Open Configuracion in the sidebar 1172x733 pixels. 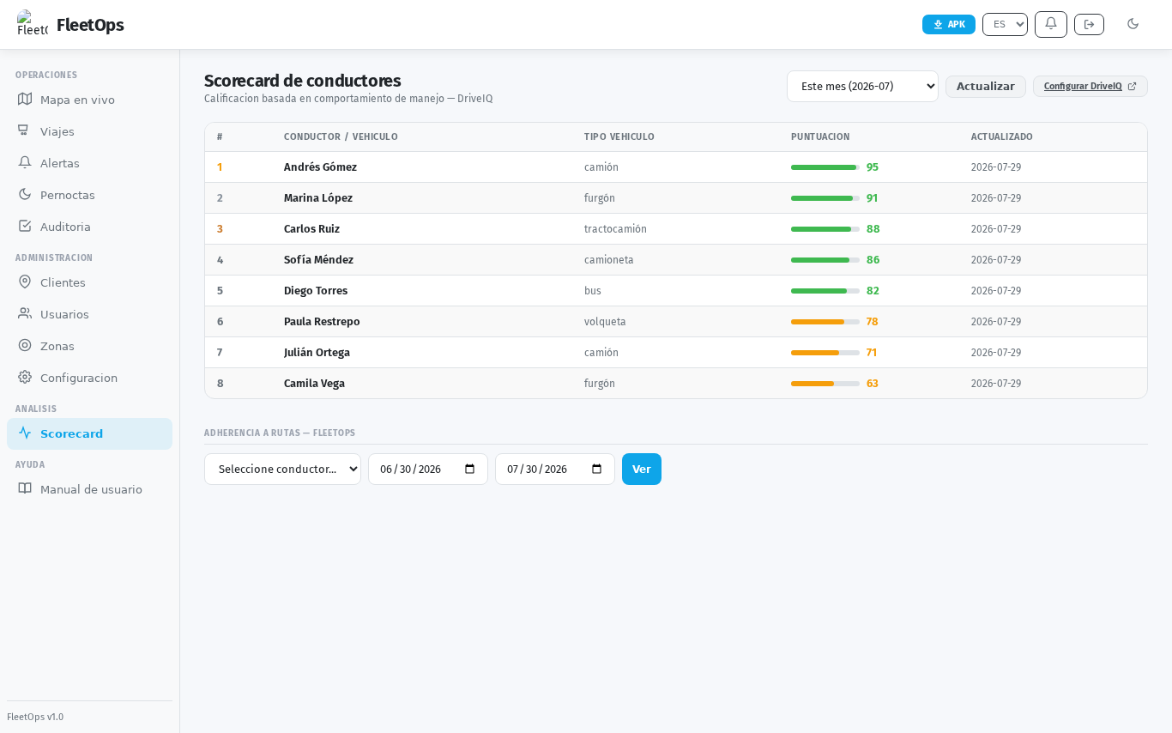(x=89, y=377)
